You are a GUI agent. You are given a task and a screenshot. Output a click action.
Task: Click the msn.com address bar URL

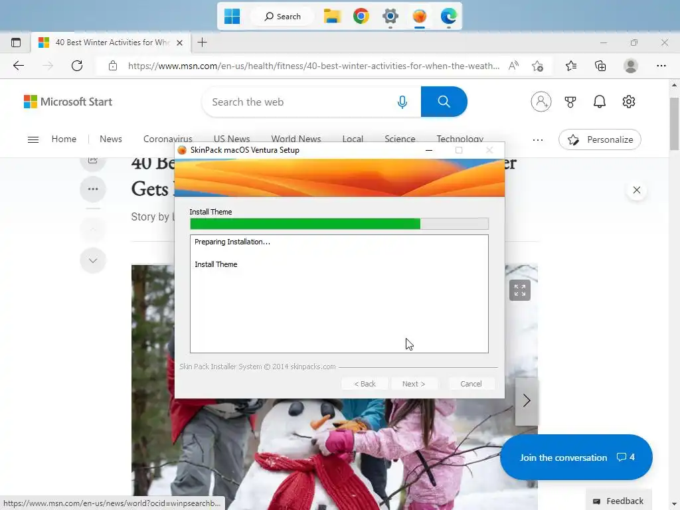313,66
